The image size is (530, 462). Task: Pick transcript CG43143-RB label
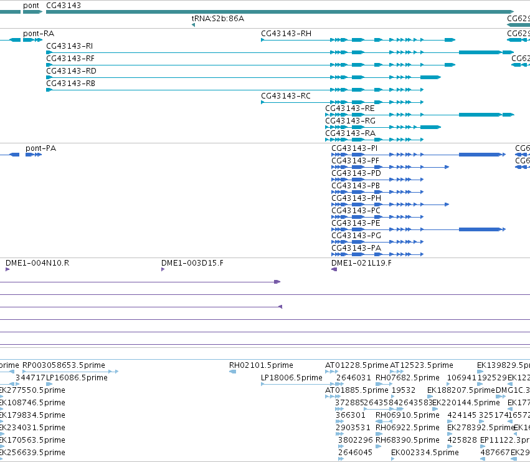(70, 84)
